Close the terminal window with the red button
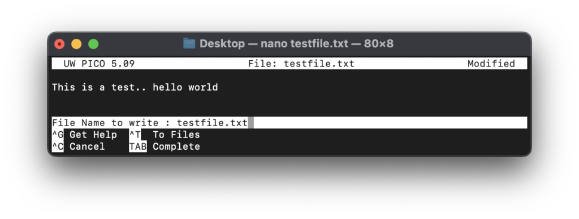Image resolution: width=579 pixels, height=219 pixels. click(x=59, y=44)
